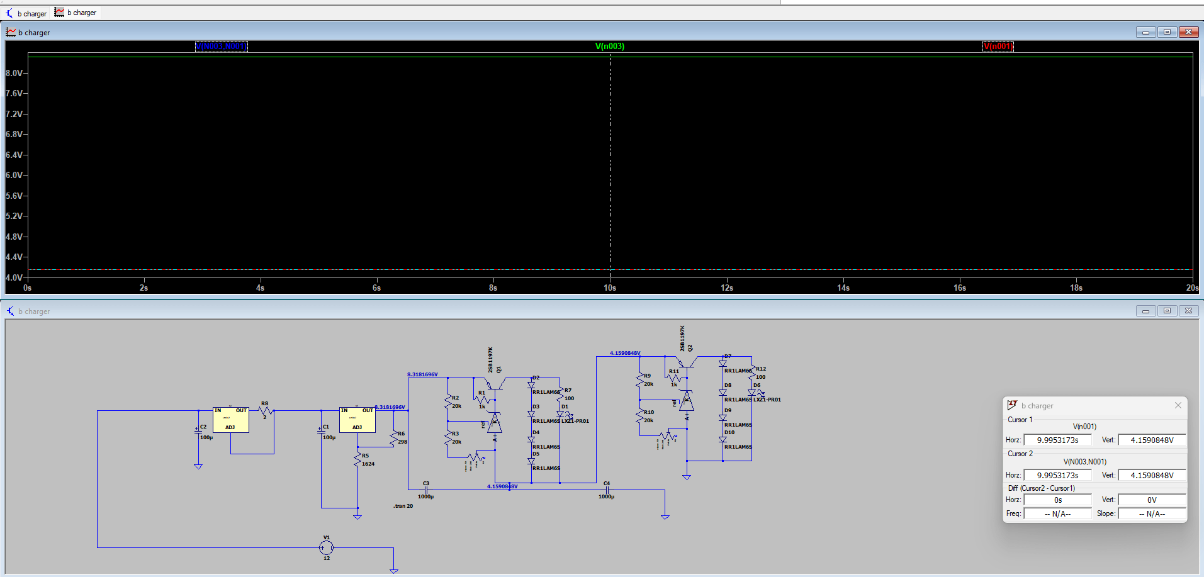Click the dashed cursor line at 10s

(x=609, y=157)
